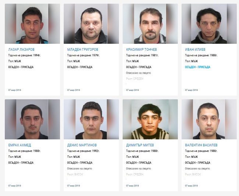Click the photo on the ИВАН ИЛИЕВ card
This screenshot has width=239, height=196.
click(209, 24)
